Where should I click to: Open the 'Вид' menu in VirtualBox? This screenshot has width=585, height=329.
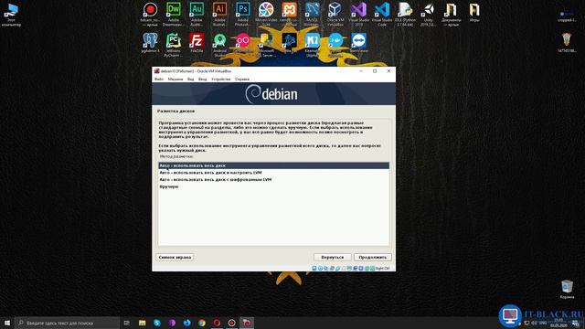pos(191,80)
